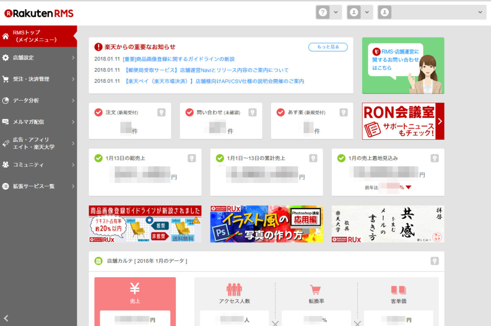
Task: Click the user account icon in header
Action: [353, 12]
